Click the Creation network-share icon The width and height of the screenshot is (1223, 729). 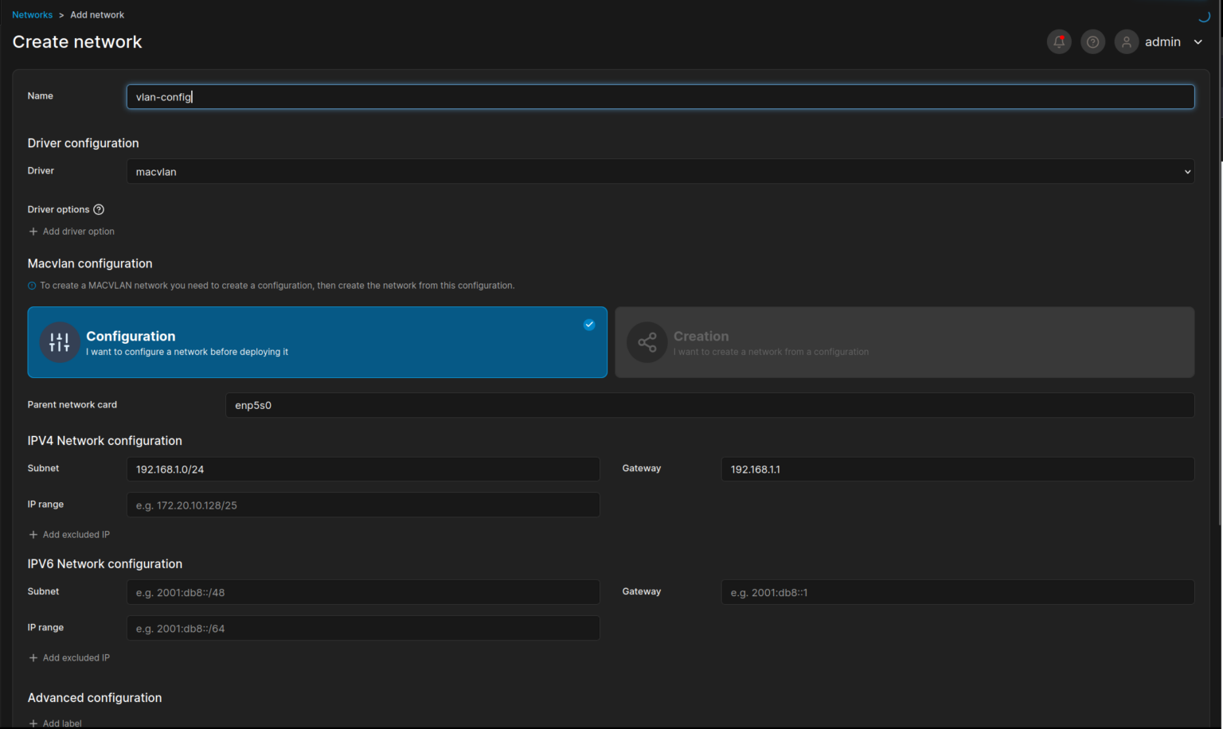pos(647,342)
